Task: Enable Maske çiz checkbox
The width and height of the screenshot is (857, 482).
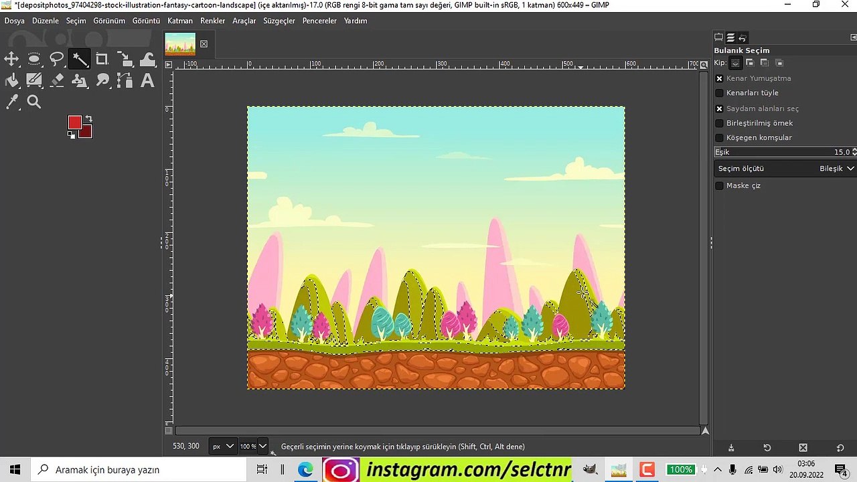Action: tap(720, 185)
